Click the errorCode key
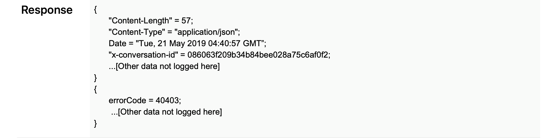Screen dimensions: 558x138 click(127, 101)
